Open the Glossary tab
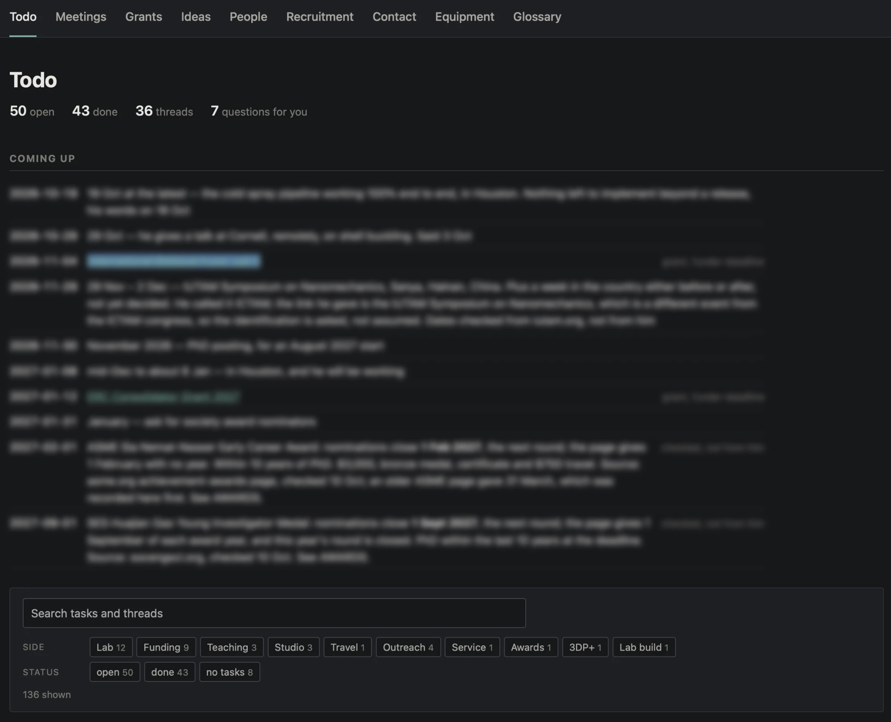The width and height of the screenshot is (891, 722). coord(537,17)
